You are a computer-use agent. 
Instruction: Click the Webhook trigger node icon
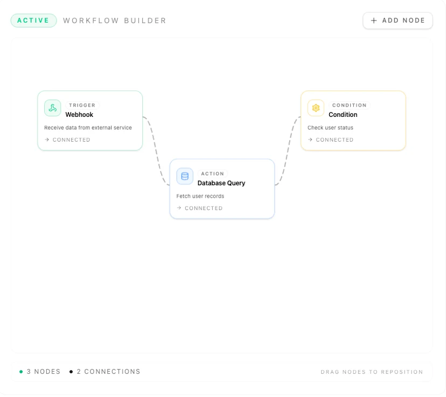click(x=53, y=108)
